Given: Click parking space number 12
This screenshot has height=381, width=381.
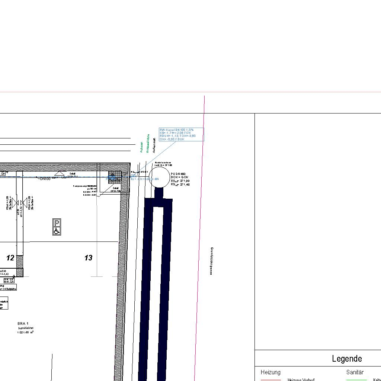Looking at the screenshot, I should pos(10,258).
